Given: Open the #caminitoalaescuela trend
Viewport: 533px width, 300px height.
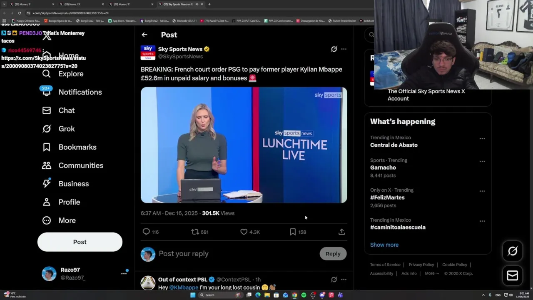Looking at the screenshot, I should (x=398, y=227).
